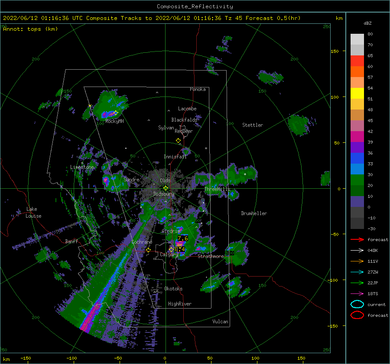Click the 2022/06/12 01:16:36 UTC header line
This screenshot has height=364, width=390.
click(x=152, y=18)
